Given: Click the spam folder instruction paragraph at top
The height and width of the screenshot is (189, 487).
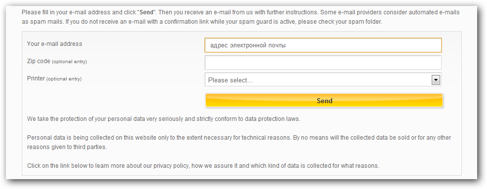Looking at the screenshot, I should pos(241,17).
